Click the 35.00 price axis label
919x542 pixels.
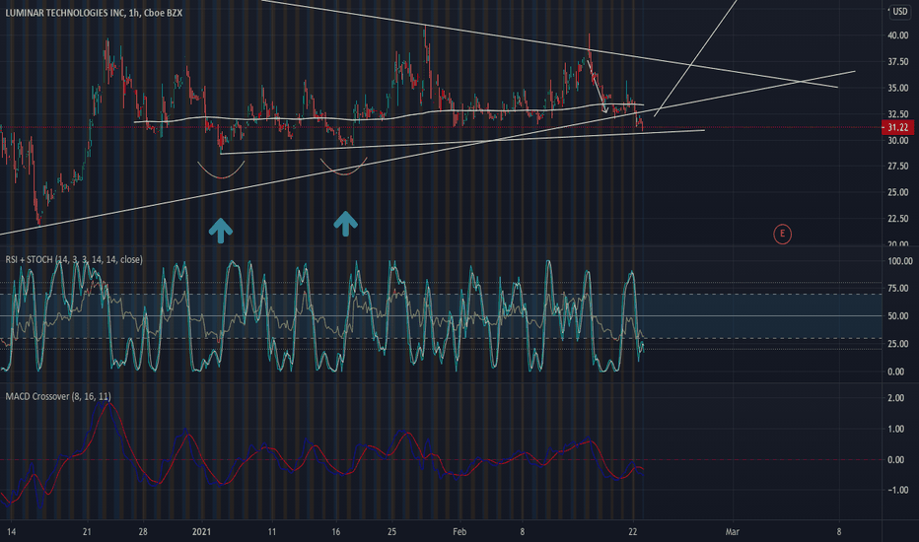(897, 88)
